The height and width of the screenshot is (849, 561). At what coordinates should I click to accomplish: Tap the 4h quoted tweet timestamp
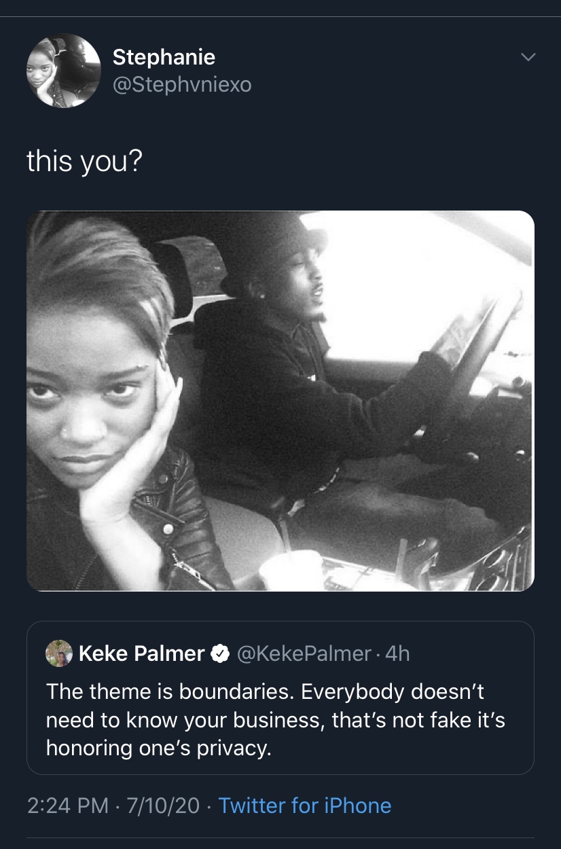click(397, 653)
